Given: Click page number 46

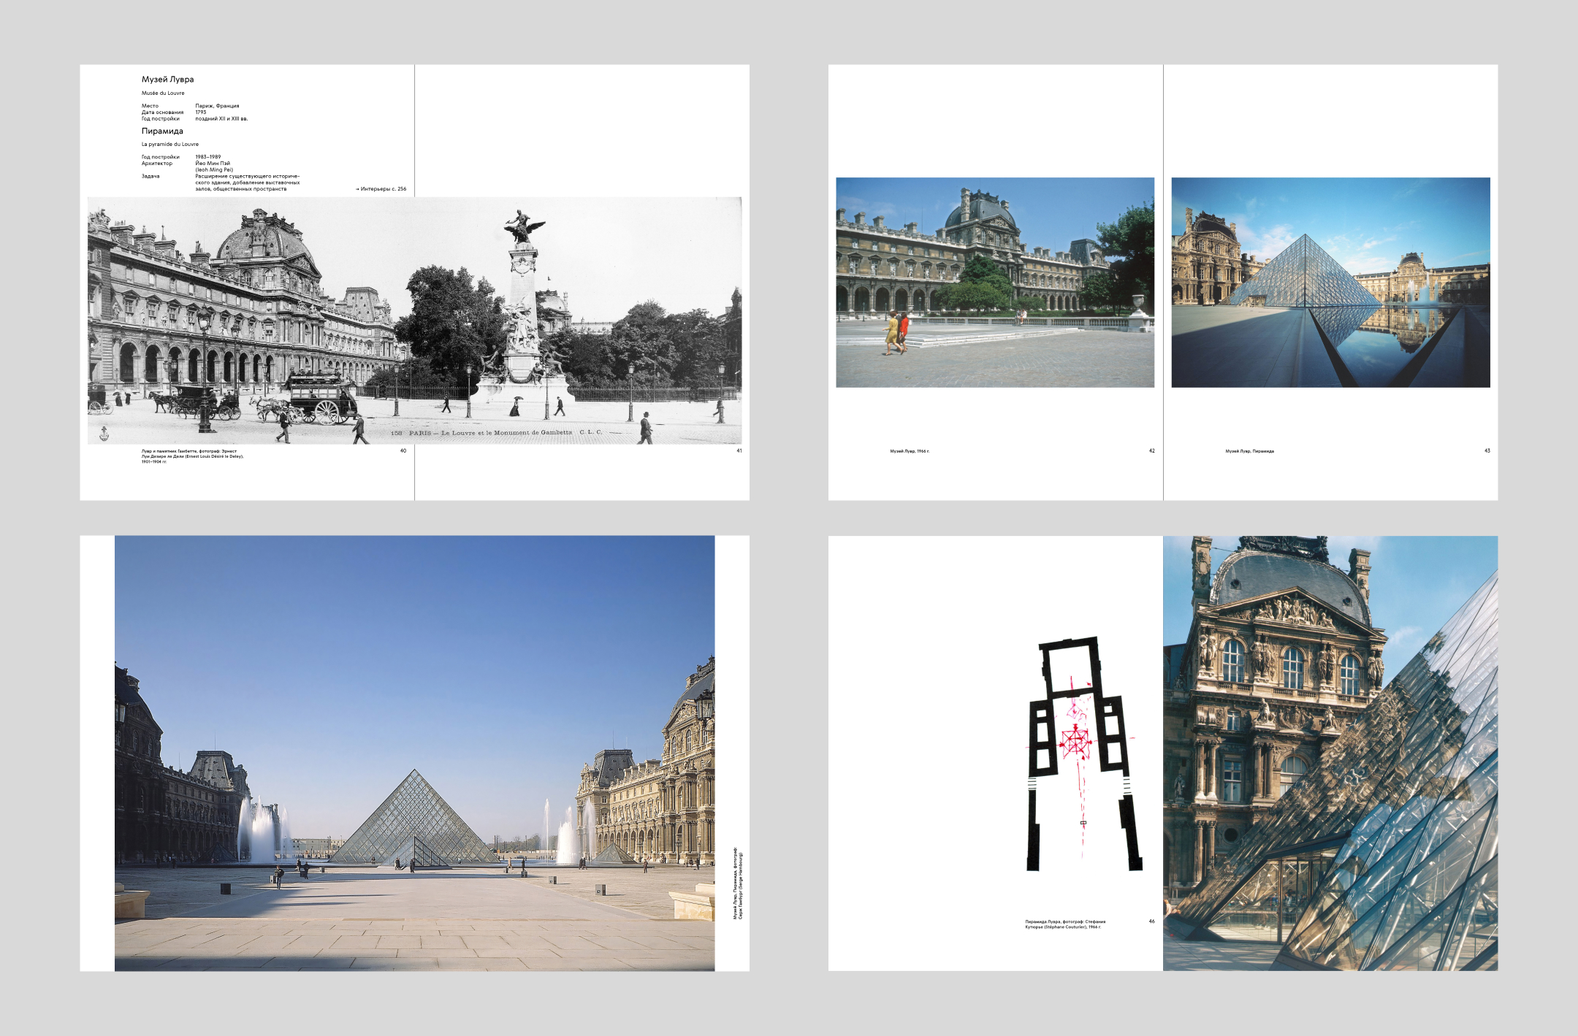Looking at the screenshot, I should [x=1152, y=921].
